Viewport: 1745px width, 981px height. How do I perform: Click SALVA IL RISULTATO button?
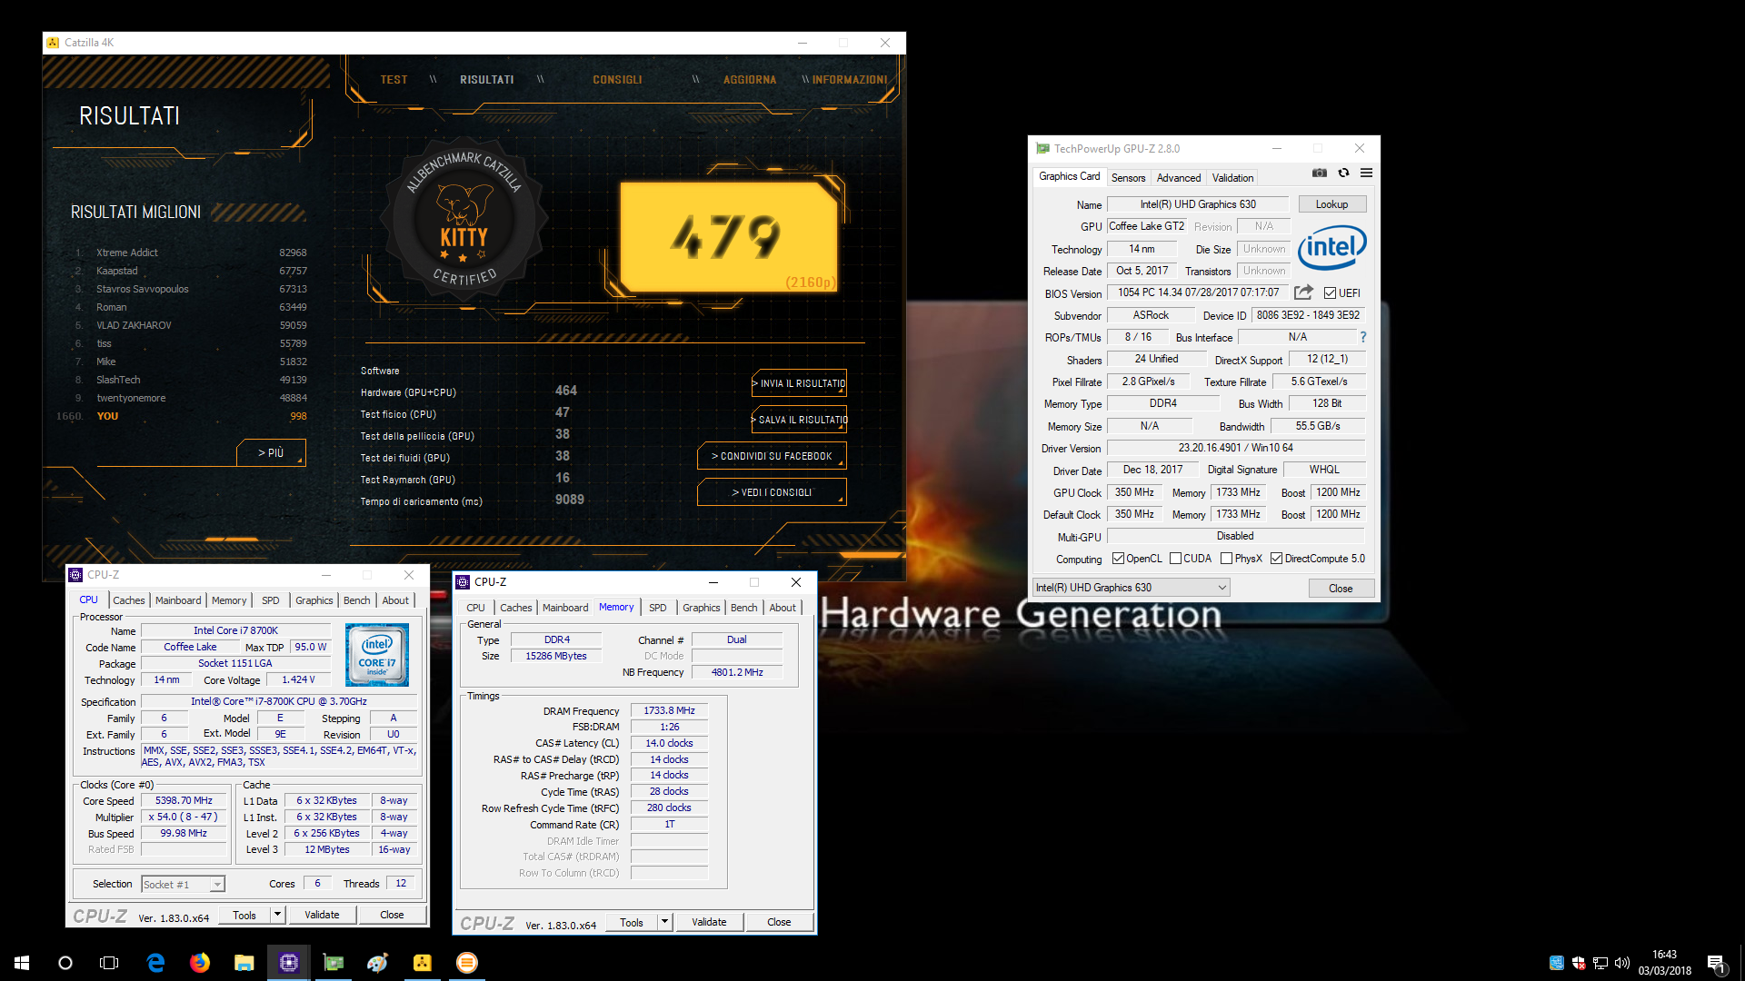799,420
